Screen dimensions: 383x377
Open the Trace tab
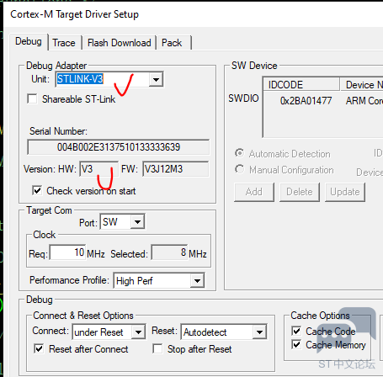pyautogui.click(x=64, y=43)
